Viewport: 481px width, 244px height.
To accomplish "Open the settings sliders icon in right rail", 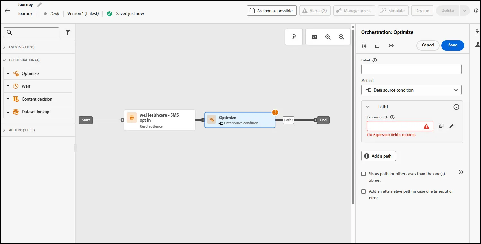I will coord(478,31).
